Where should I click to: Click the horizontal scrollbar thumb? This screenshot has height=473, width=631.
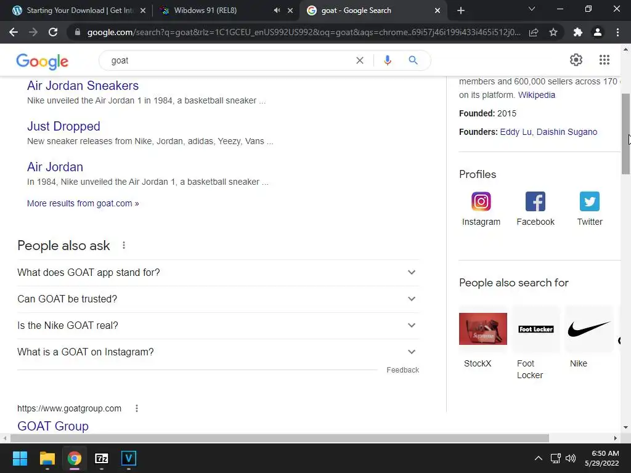pos(280,438)
